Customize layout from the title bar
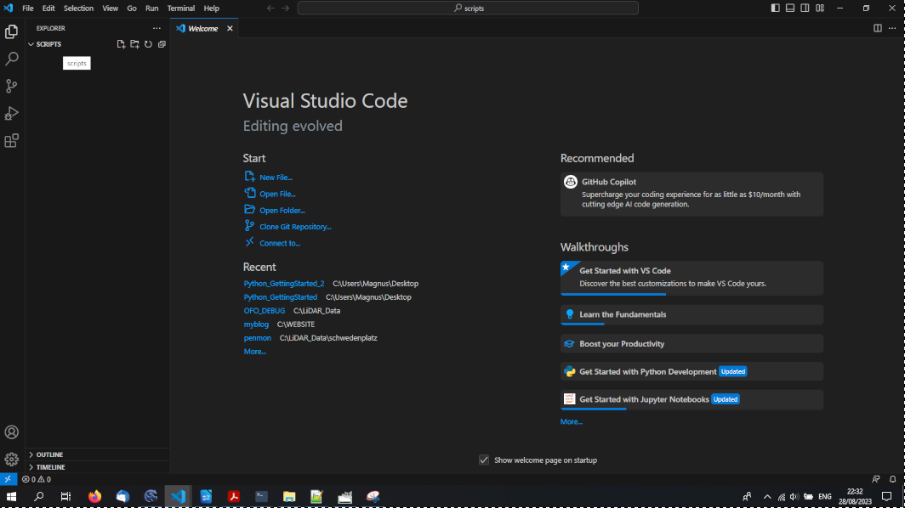Image resolution: width=905 pixels, height=508 pixels. click(820, 8)
